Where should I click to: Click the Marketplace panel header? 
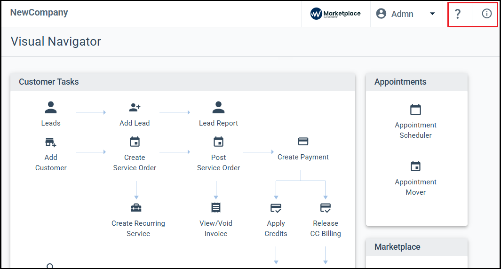398,247
